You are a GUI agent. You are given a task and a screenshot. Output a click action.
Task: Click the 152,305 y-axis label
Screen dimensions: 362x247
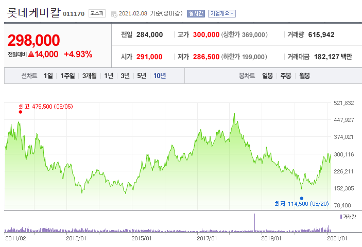[x=344, y=189]
